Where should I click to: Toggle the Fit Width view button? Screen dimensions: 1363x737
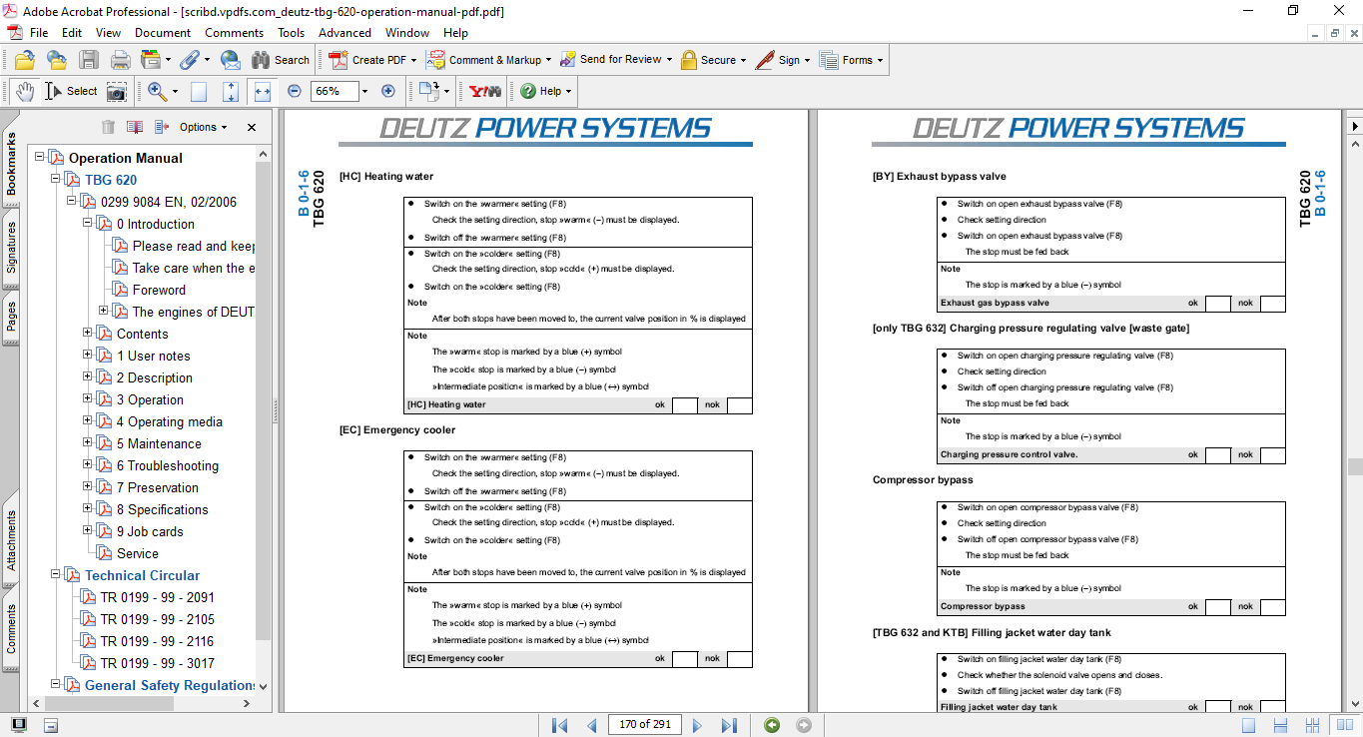click(263, 91)
